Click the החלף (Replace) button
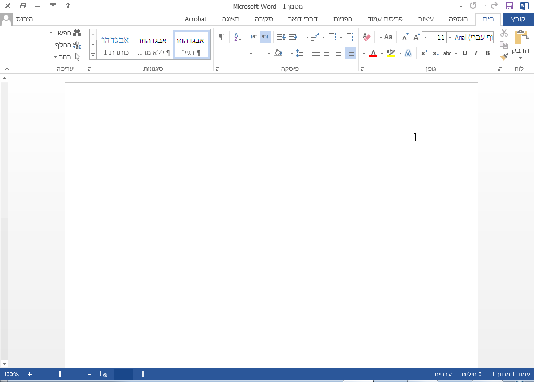This screenshot has width=538, height=382. (x=68, y=45)
